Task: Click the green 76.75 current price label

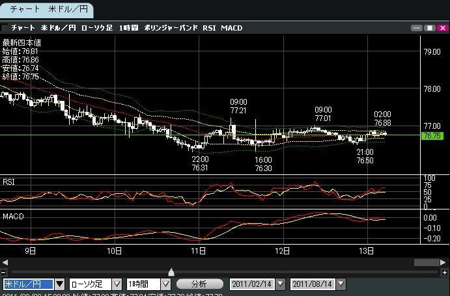Action: 432,135
